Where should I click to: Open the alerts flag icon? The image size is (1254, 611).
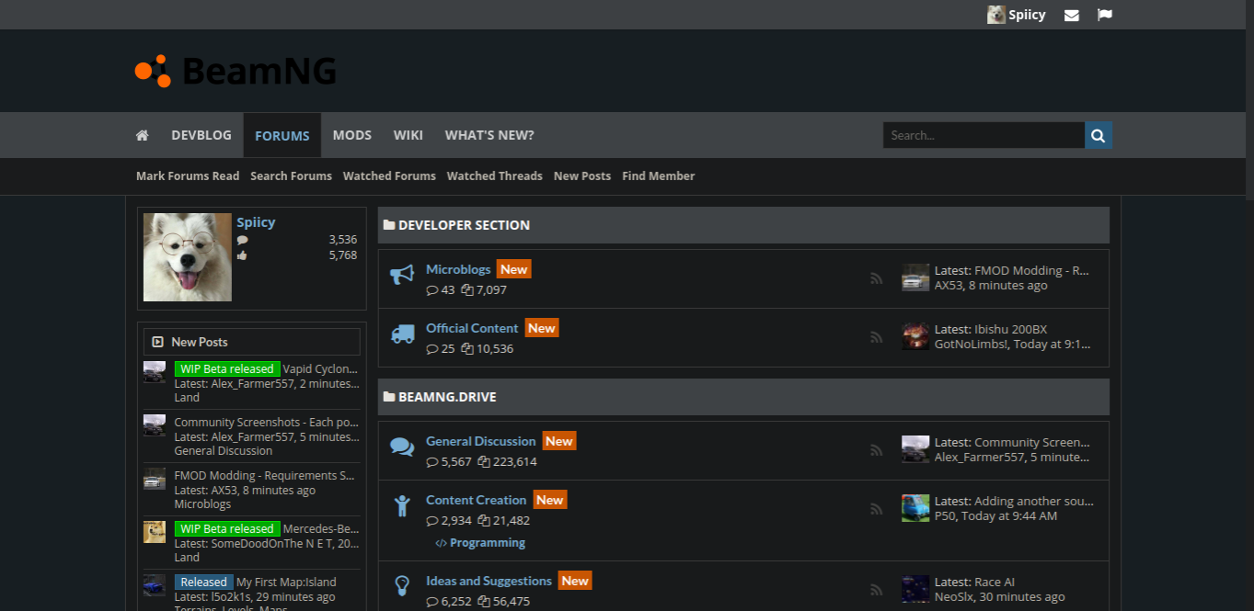pyautogui.click(x=1105, y=15)
